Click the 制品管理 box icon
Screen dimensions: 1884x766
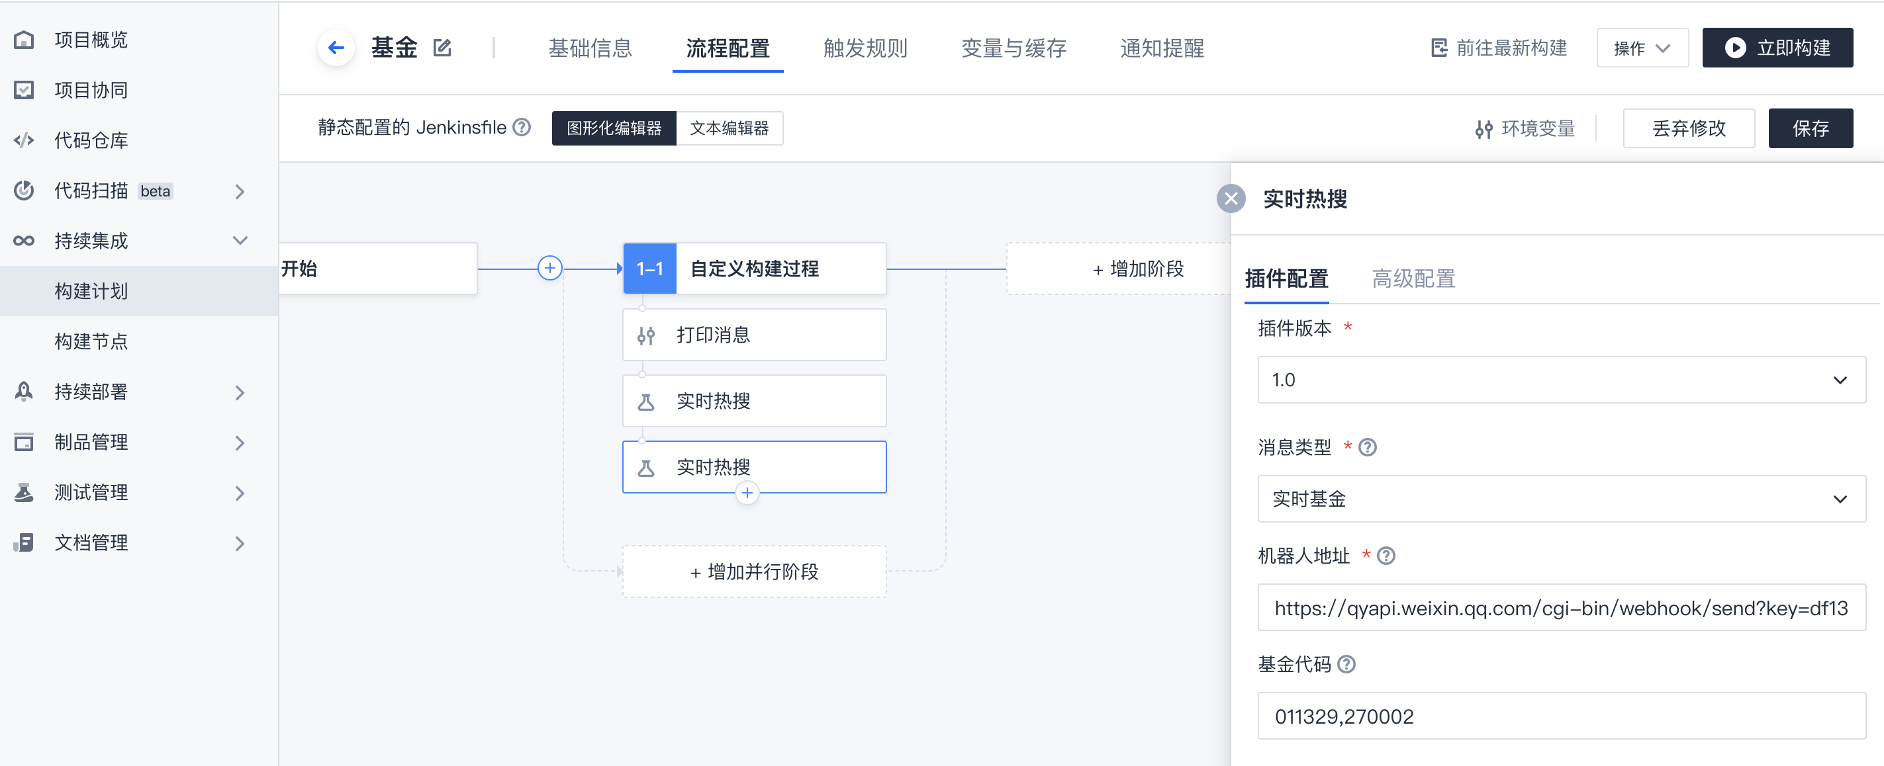pyautogui.click(x=24, y=441)
